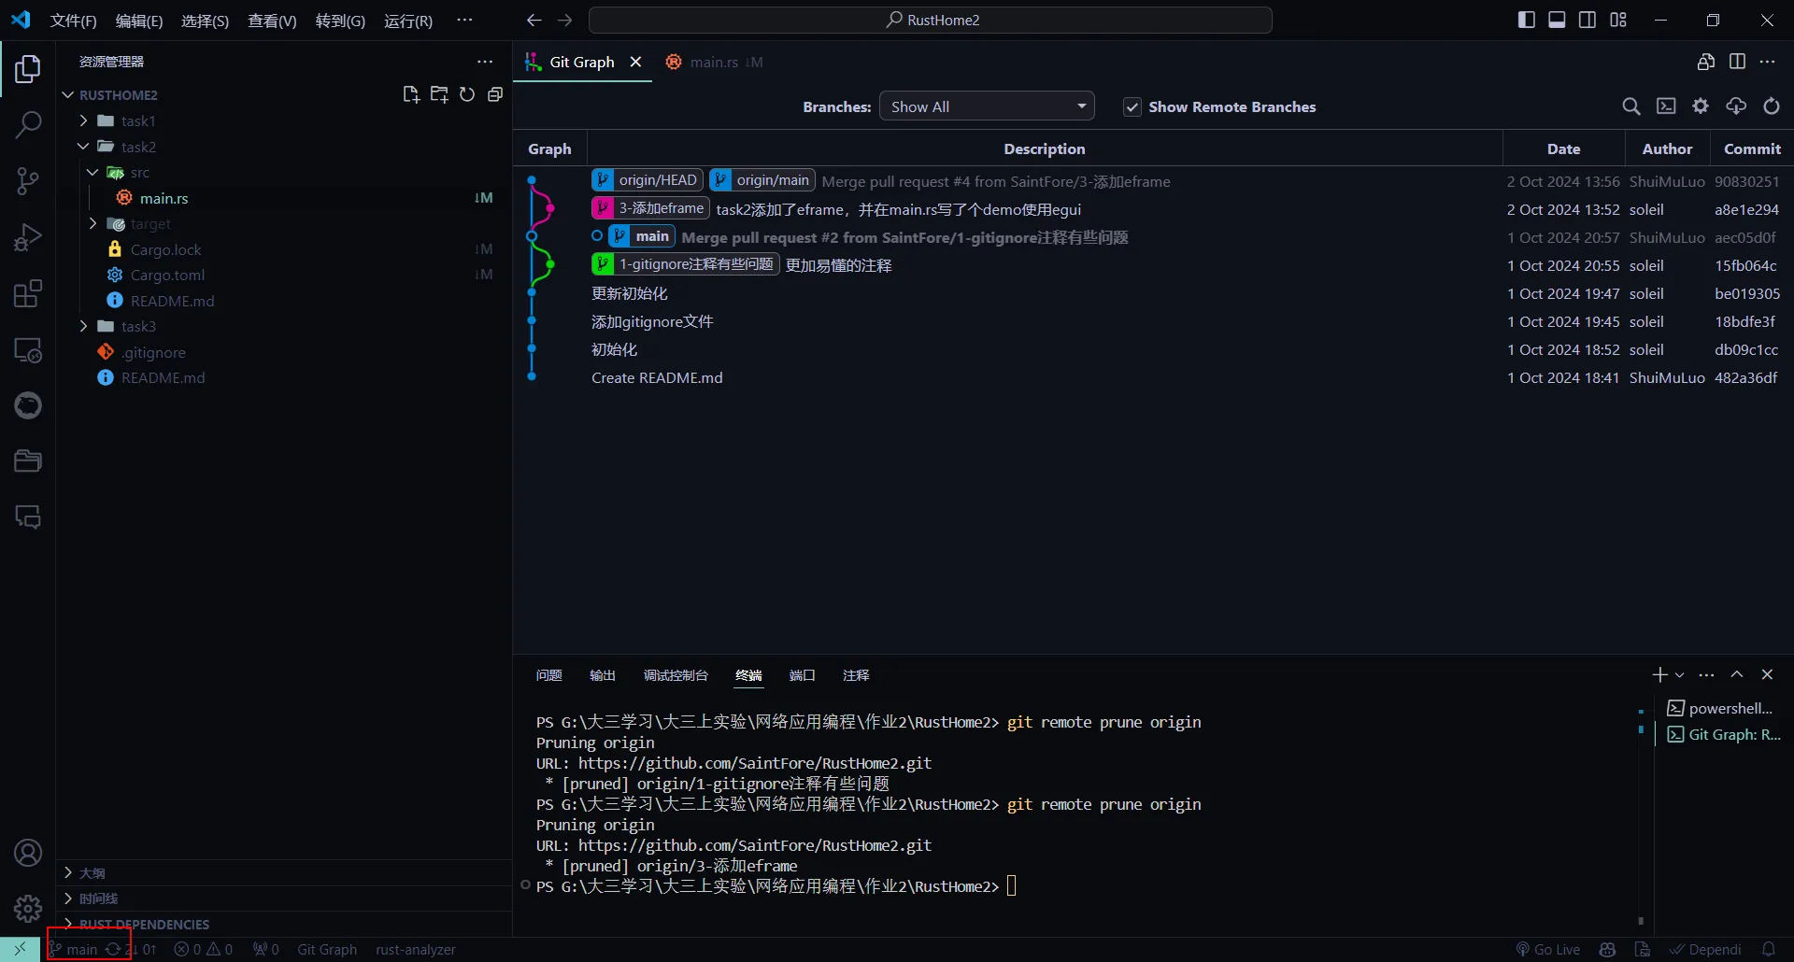Open the rust-analyzer status bar item
This screenshot has height=962, width=1794.
[x=415, y=949]
